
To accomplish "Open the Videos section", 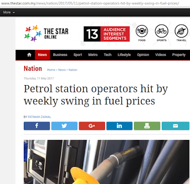I will coord(161,55).
